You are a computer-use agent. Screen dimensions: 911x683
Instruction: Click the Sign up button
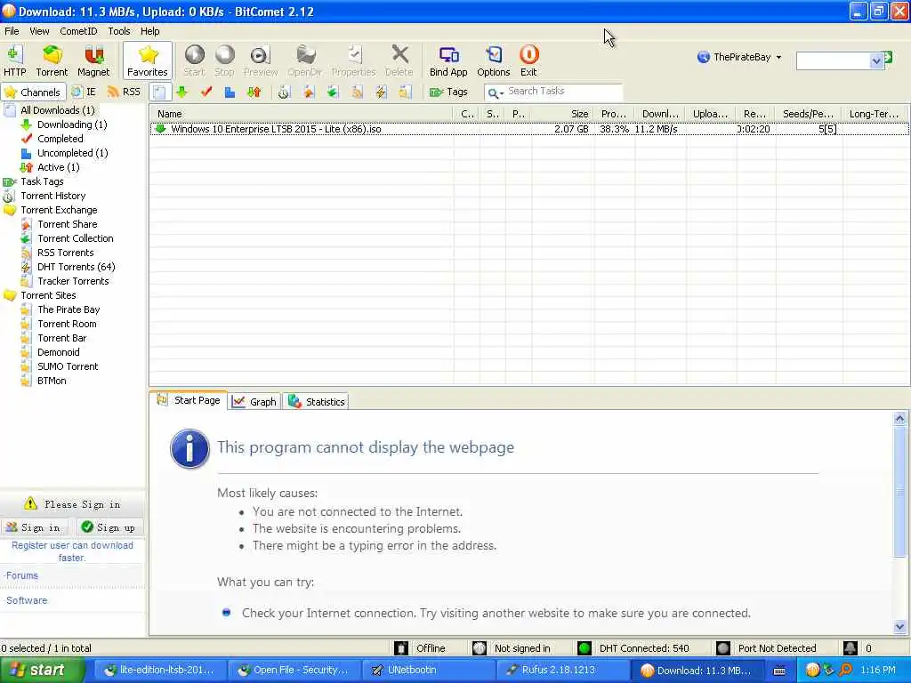(109, 527)
